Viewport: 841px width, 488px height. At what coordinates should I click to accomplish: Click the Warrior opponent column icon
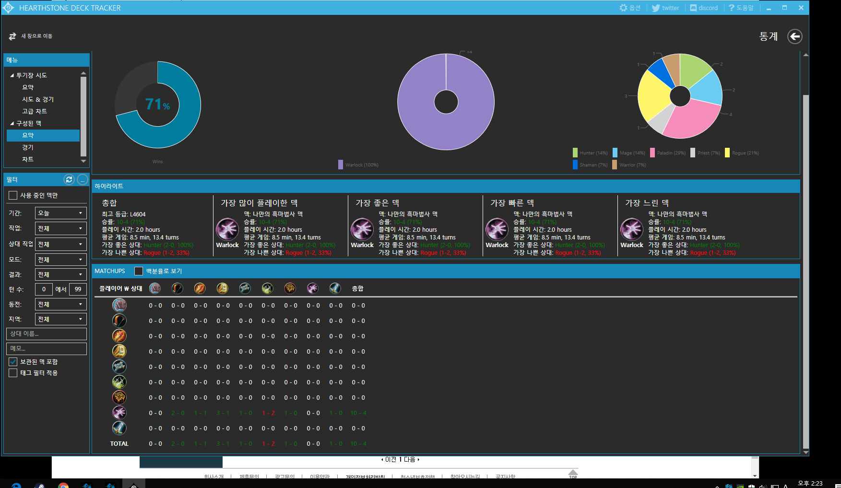click(x=335, y=288)
